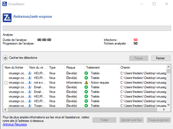The height and width of the screenshot is (129, 173).
Task: Collapse detections with Cacher les détections arrow
Action: pyautogui.click(x=5, y=58)
